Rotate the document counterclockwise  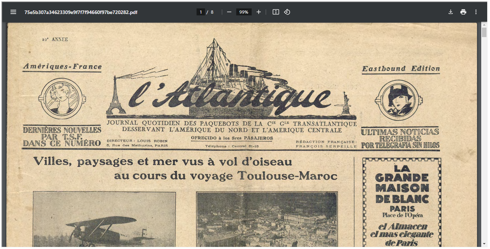click(x=287, y=12)
